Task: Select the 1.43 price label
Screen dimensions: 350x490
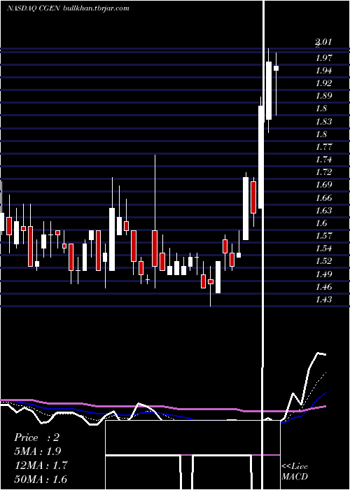Action: pos(323,300)
